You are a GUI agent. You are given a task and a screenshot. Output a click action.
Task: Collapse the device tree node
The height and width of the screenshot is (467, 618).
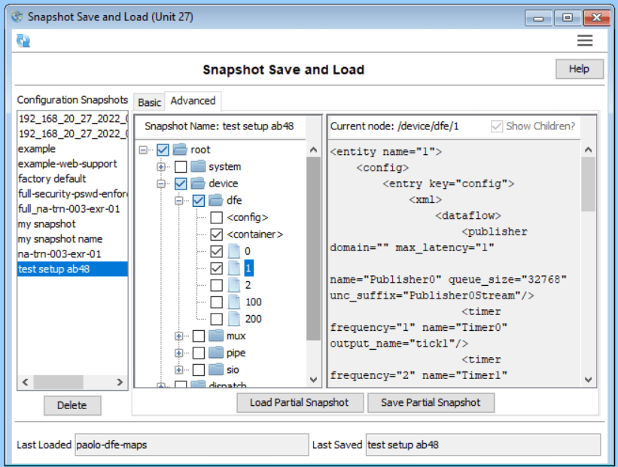click(161, 184)
